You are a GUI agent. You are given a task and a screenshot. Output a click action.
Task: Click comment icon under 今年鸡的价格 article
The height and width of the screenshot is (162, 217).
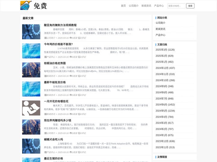79,57
